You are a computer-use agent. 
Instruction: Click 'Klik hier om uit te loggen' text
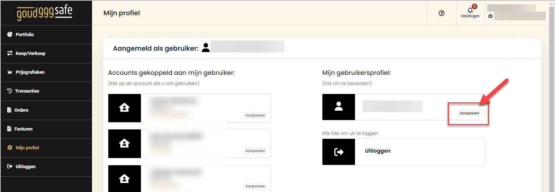tap(350, 133)
